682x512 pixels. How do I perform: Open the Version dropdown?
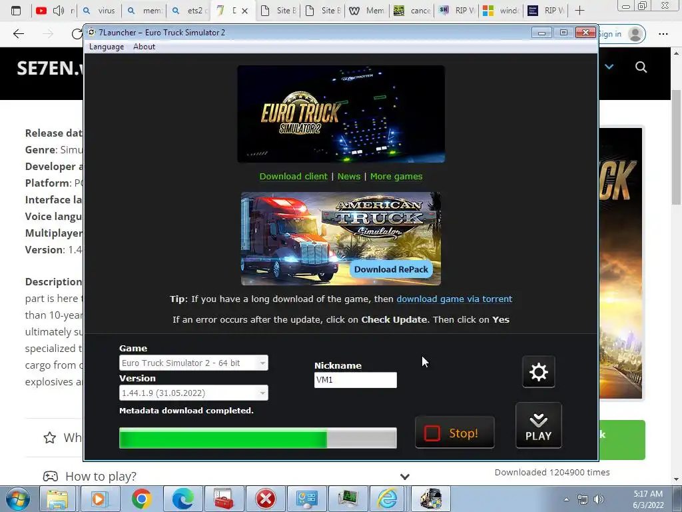(194, 393)
